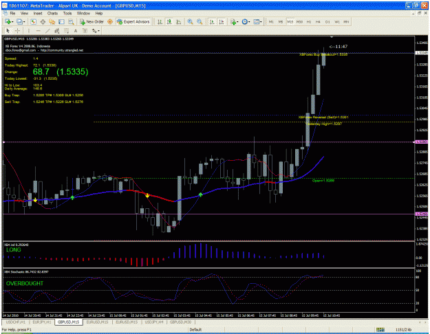This screenshot has width=430, height=334.
Task: Select the M15 timeframe
Action: tap(290, 21)
